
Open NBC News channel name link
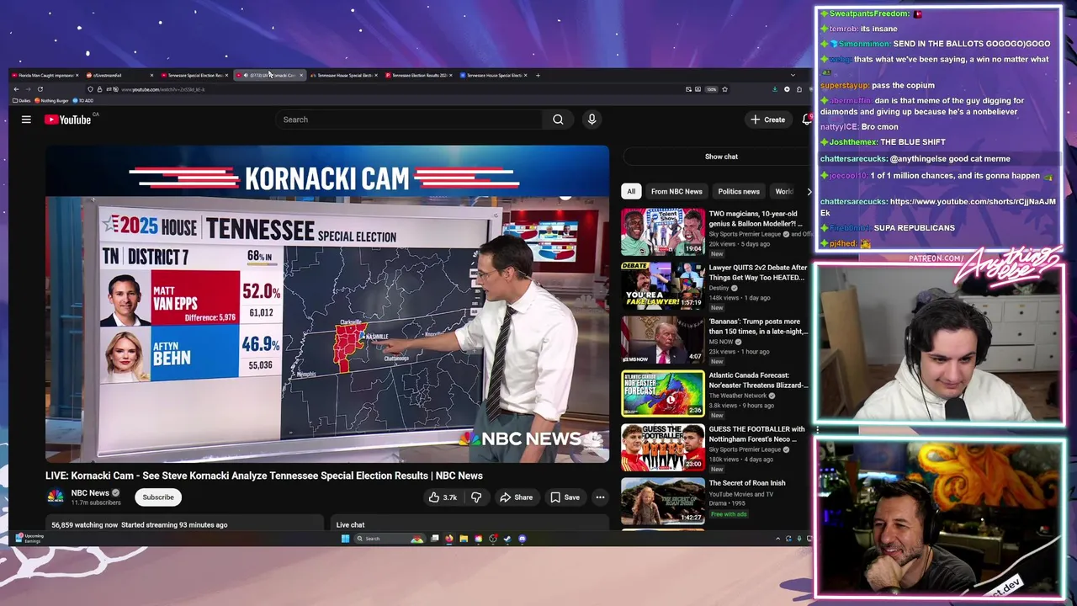point(90,492)
